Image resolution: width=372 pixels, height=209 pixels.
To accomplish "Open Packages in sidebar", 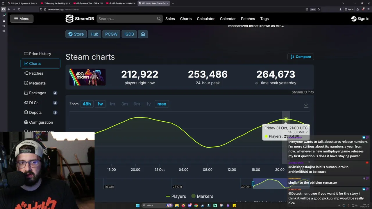I will point(40,93).
